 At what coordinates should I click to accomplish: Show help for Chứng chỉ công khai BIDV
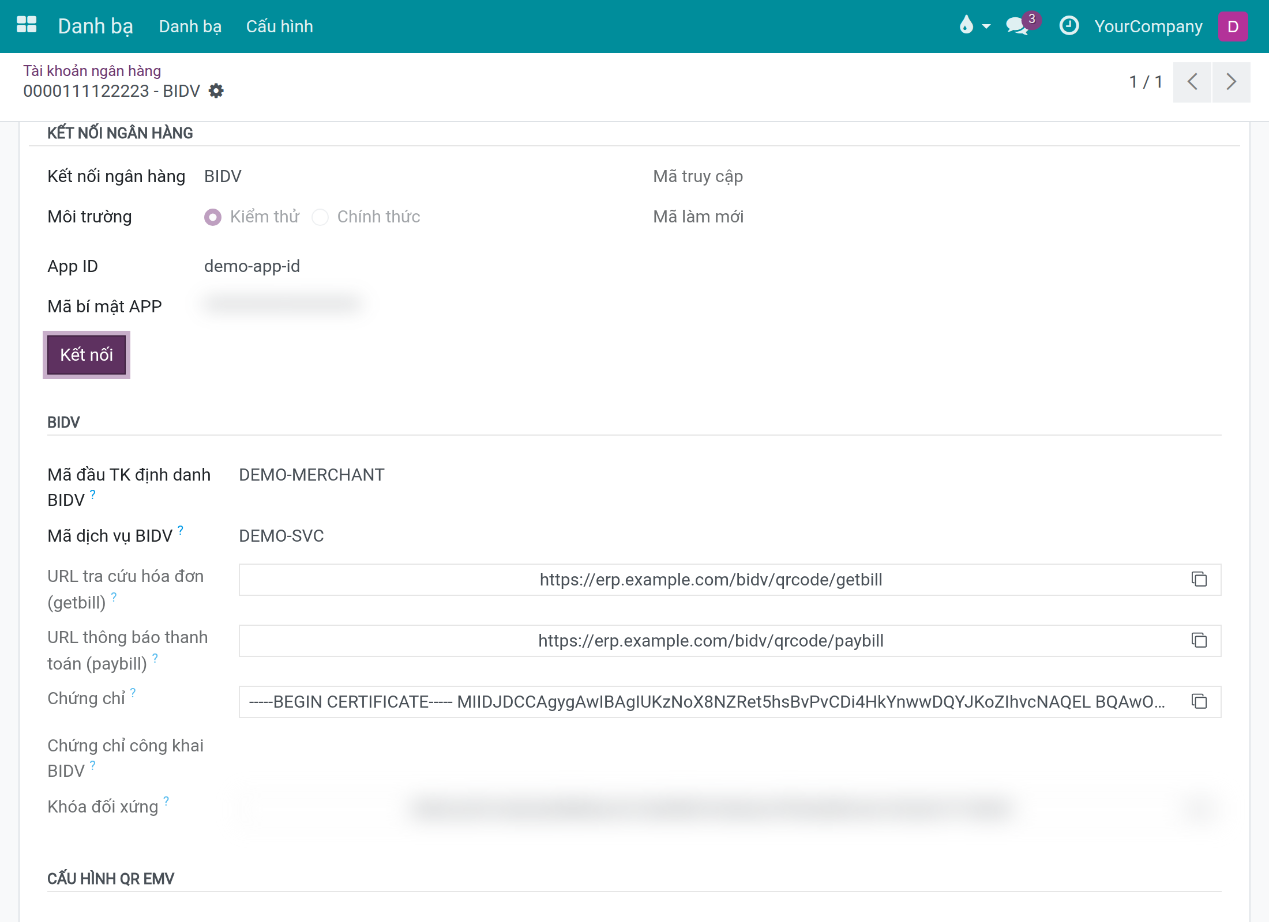point(93,765)
